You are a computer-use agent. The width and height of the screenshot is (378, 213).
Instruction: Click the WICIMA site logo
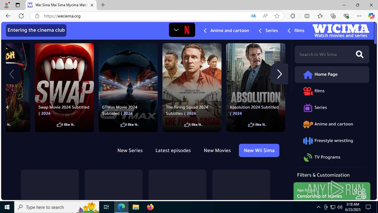[x=341, y=30]
